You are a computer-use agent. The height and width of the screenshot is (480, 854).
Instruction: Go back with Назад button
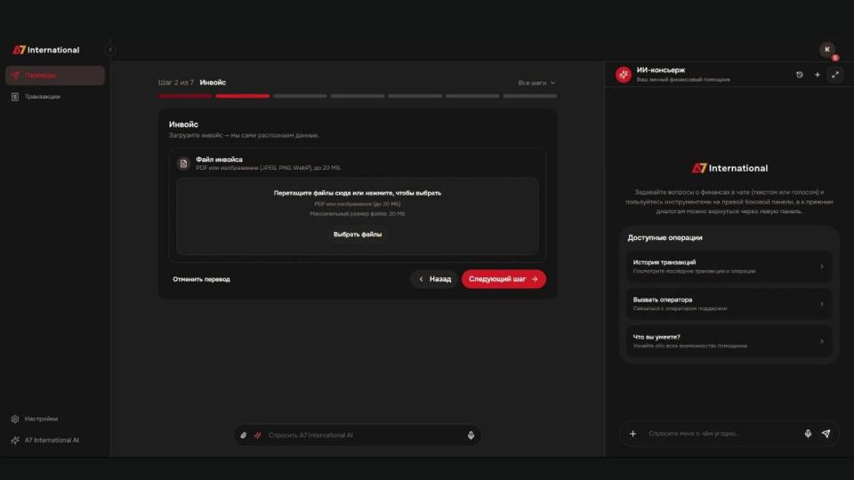click(434, 279)
